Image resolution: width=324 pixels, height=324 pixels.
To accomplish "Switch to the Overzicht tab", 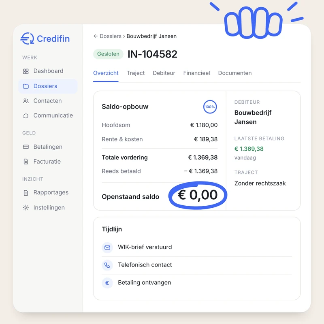I will tap(106, 73).
